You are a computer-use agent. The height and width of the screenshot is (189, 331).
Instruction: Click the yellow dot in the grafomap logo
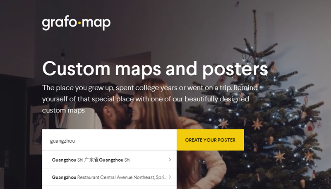coord(79,23)
